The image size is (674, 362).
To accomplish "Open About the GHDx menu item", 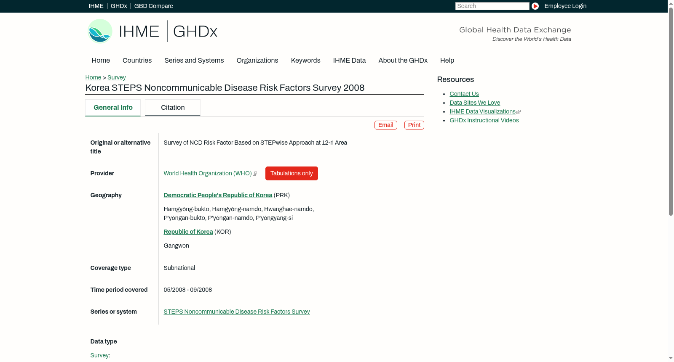I will (x=403, y=61).
